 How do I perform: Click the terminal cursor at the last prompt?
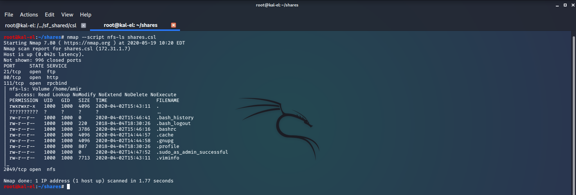(68, 187)
